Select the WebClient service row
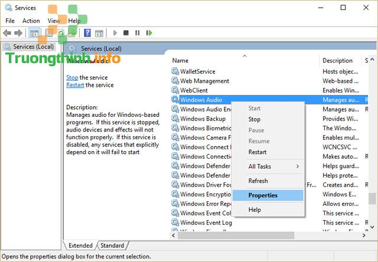Image resolution: width=378 pixels, height=262 pixels. pyautogui.click(x=269, y=90)
